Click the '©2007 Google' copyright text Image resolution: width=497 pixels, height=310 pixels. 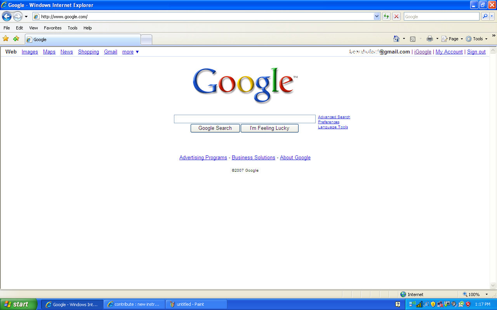click(x=245, y=170)
